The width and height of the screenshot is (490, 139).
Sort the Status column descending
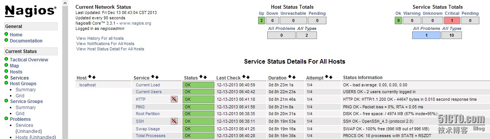point(205,77)
